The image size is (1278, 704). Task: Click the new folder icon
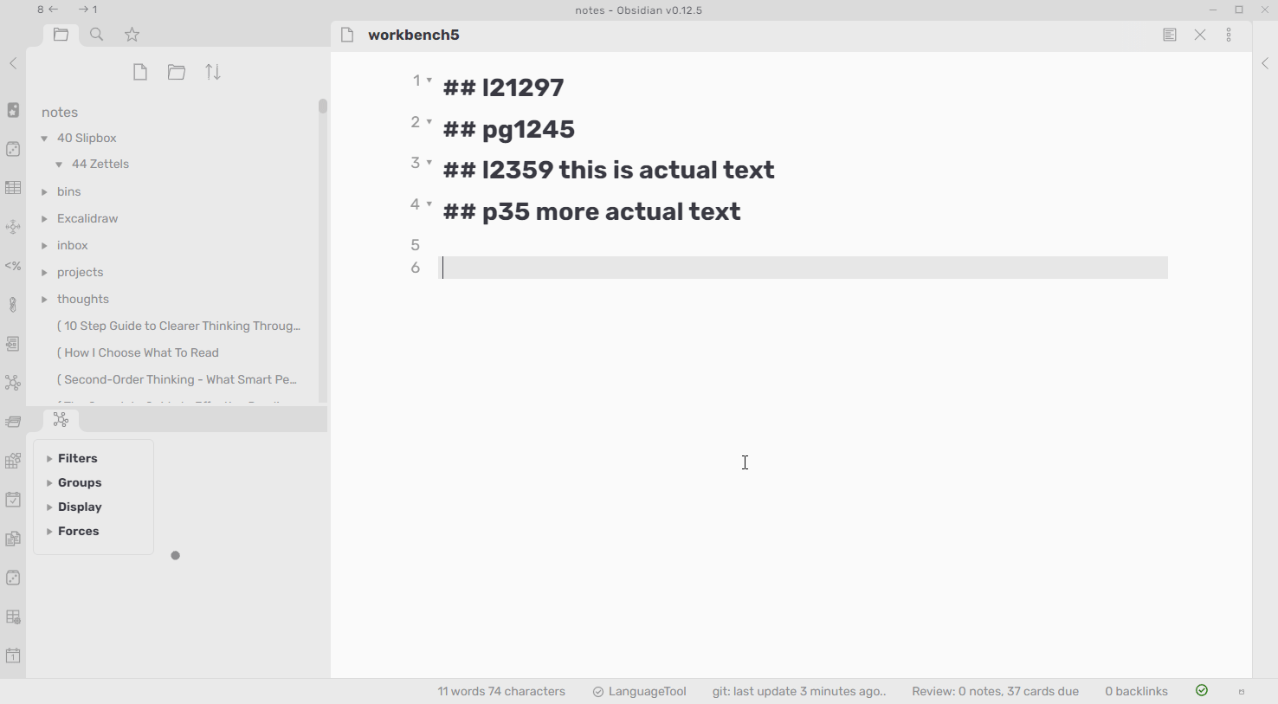[177, 73]
